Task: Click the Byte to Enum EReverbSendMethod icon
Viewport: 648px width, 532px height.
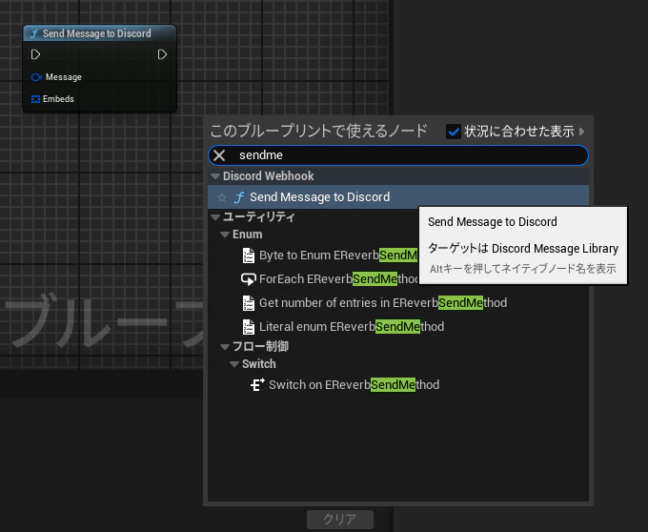Action: tap(249, 256)
